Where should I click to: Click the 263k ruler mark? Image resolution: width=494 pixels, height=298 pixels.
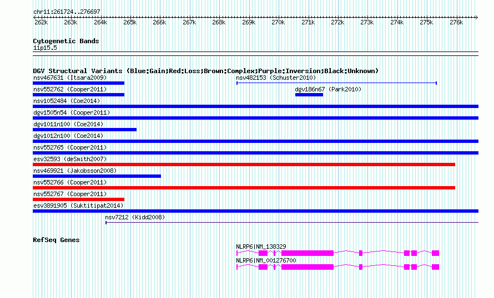pos(70,22)
